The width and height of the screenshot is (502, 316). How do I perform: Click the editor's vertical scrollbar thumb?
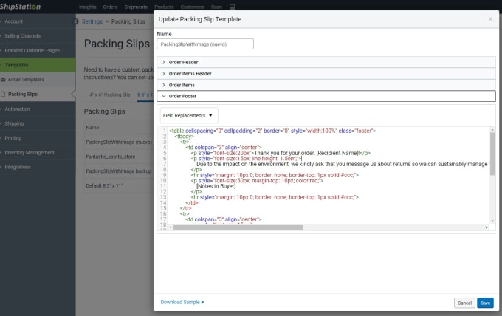tap(492, 154)
